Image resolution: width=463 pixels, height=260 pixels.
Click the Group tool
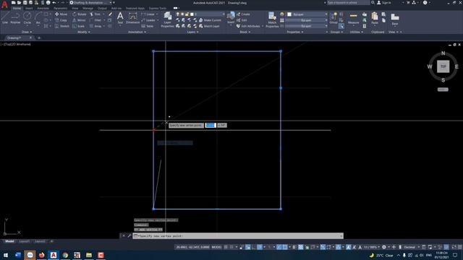(x=334, y=17)
